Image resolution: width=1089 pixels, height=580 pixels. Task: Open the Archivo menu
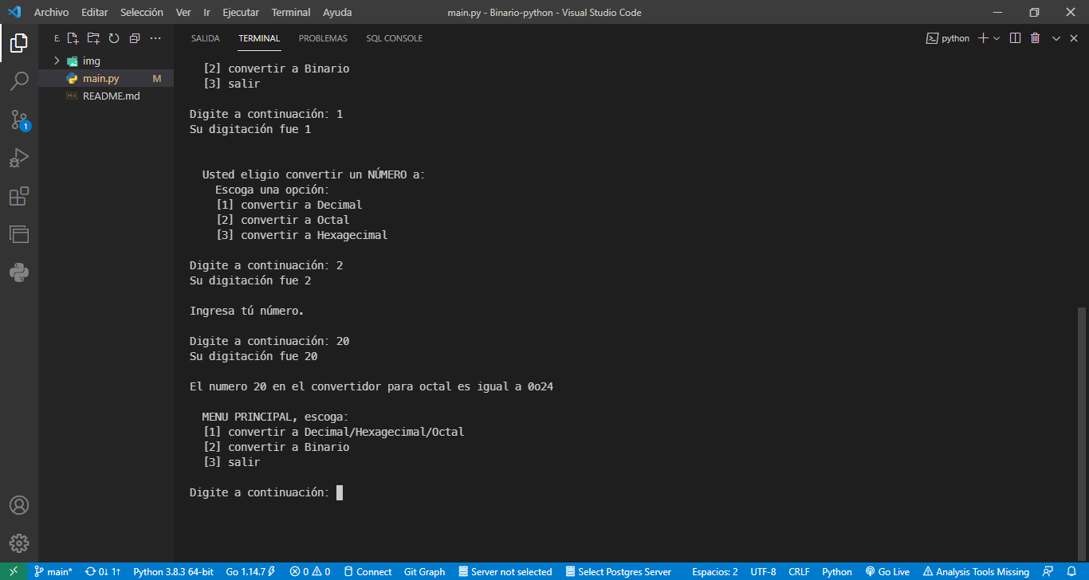point(51,12)
